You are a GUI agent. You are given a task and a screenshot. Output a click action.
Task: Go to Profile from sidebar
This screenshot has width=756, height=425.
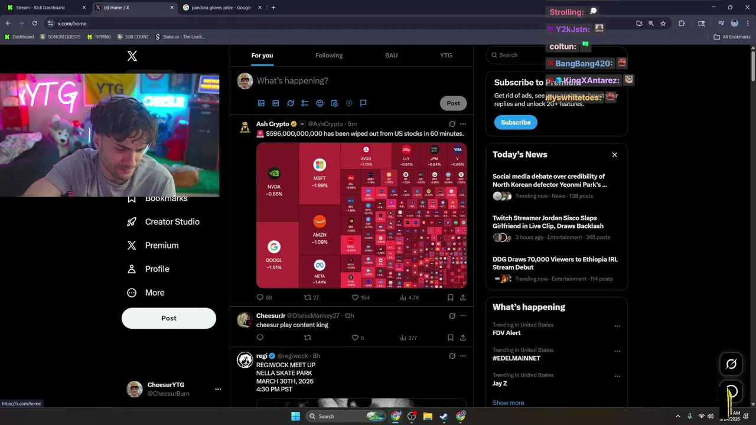(148, 269)
